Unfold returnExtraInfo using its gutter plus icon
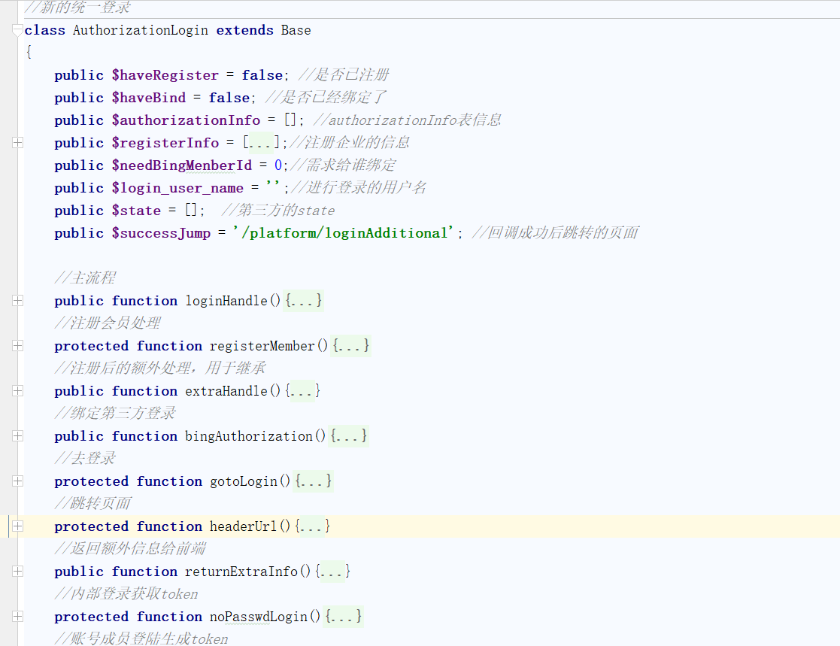 [x=17, y=572]
